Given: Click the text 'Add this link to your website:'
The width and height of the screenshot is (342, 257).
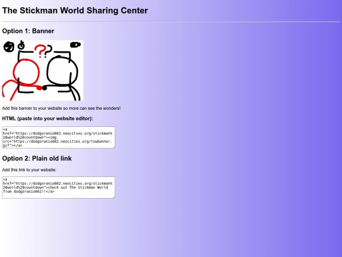Looking at the screenshot, I should (29, 170).
